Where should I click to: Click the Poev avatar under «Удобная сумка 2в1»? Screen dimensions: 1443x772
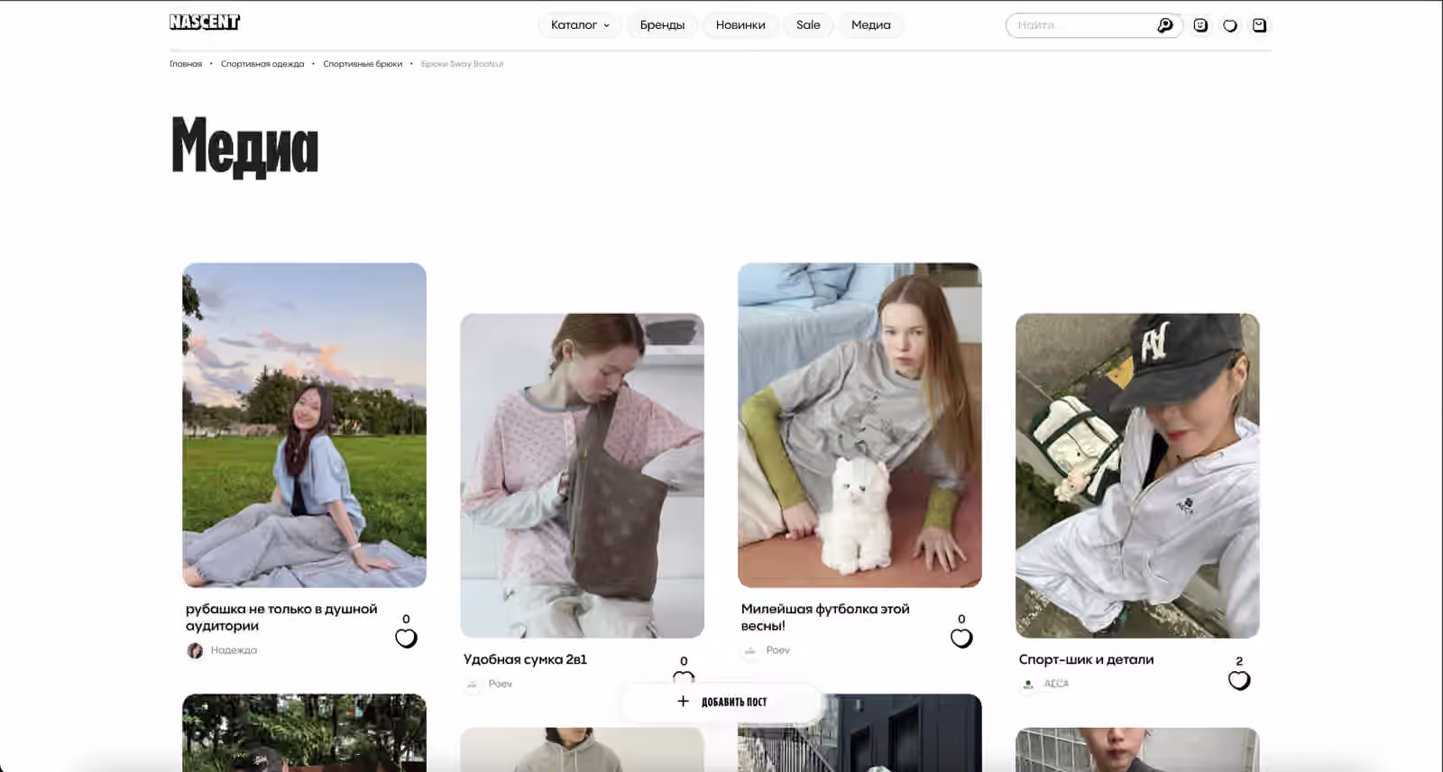pos(473,685)
